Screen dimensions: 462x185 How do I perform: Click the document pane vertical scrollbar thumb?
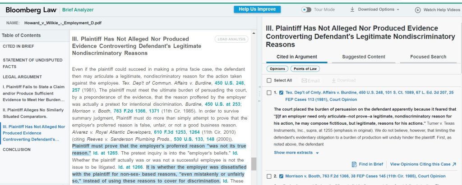click(x=254, y=164)
